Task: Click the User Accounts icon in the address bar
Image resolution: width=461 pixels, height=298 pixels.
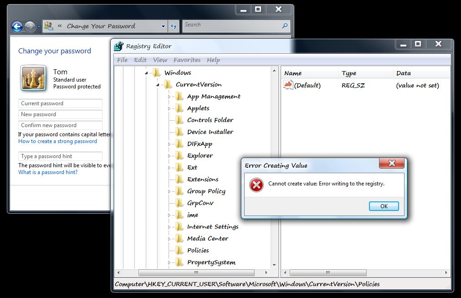Action: (x=48, y=26)
